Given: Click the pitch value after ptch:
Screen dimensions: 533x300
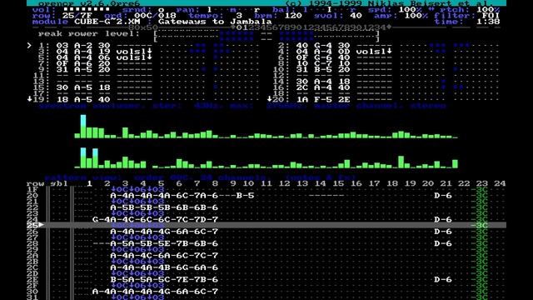Looking at the screenshot, I should 488,9.
